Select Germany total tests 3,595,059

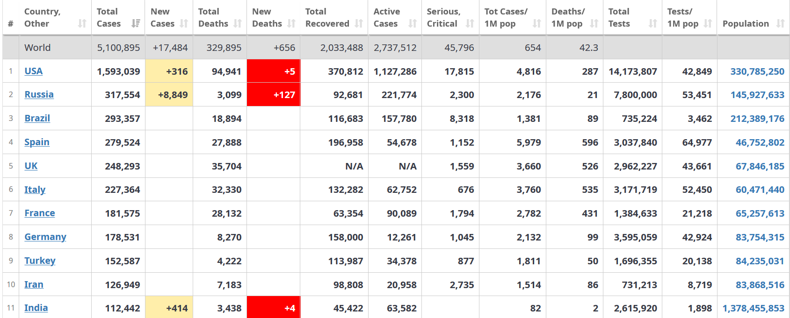pos(636,237)
